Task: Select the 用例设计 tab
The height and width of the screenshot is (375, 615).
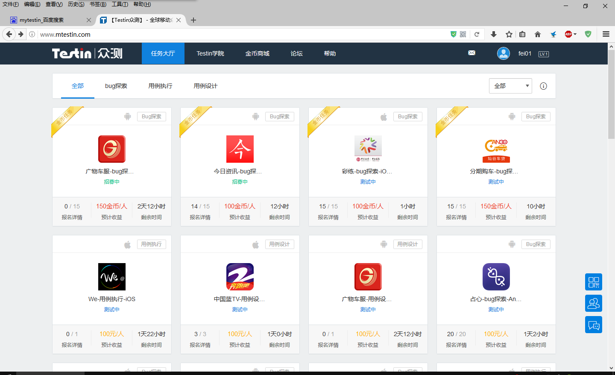Action: (x=205, y=86)
